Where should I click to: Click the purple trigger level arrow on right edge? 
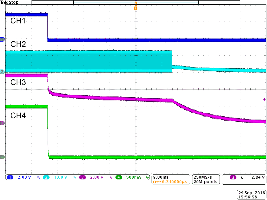pos(265,99)
